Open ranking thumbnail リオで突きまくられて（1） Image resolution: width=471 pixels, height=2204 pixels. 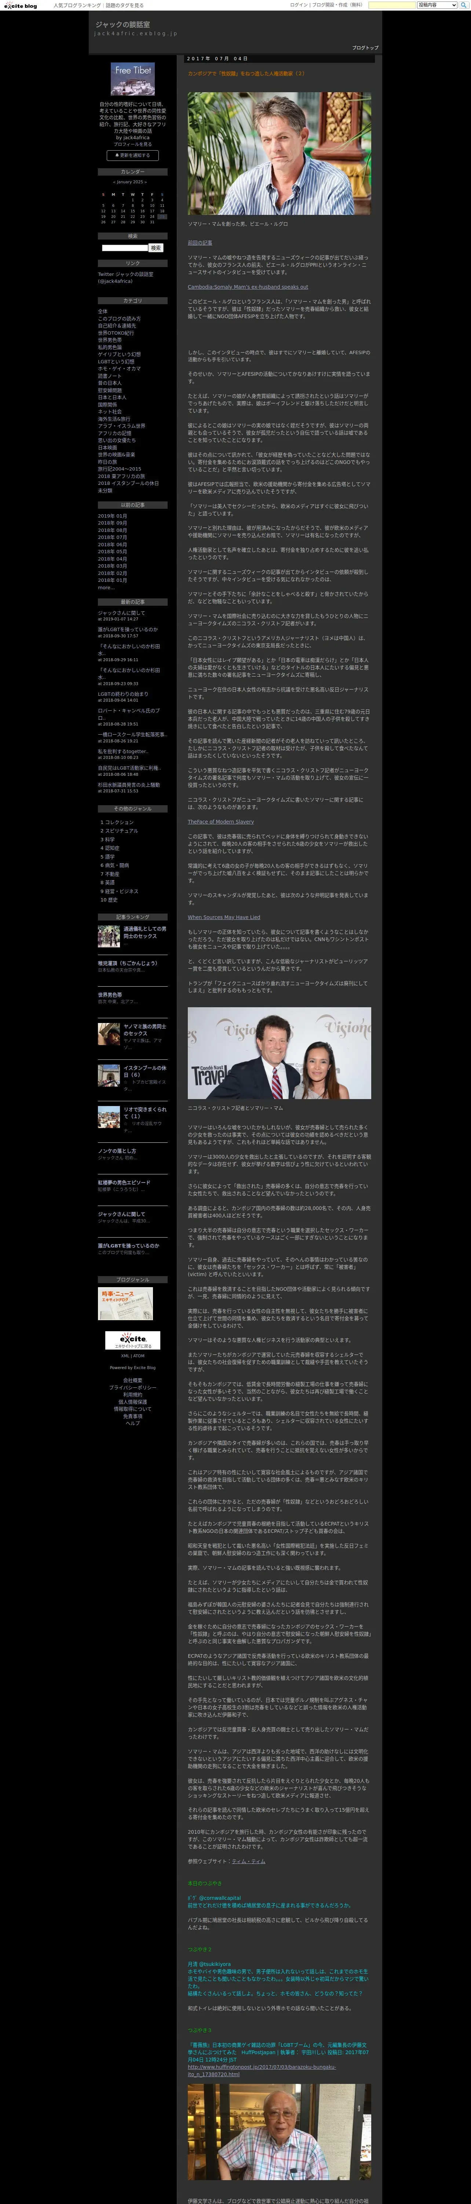[x=109, y=1117]
